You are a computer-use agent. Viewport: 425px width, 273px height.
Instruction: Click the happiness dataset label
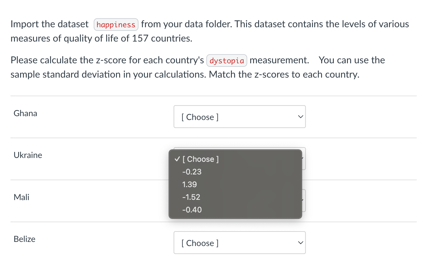click(116, 24)
